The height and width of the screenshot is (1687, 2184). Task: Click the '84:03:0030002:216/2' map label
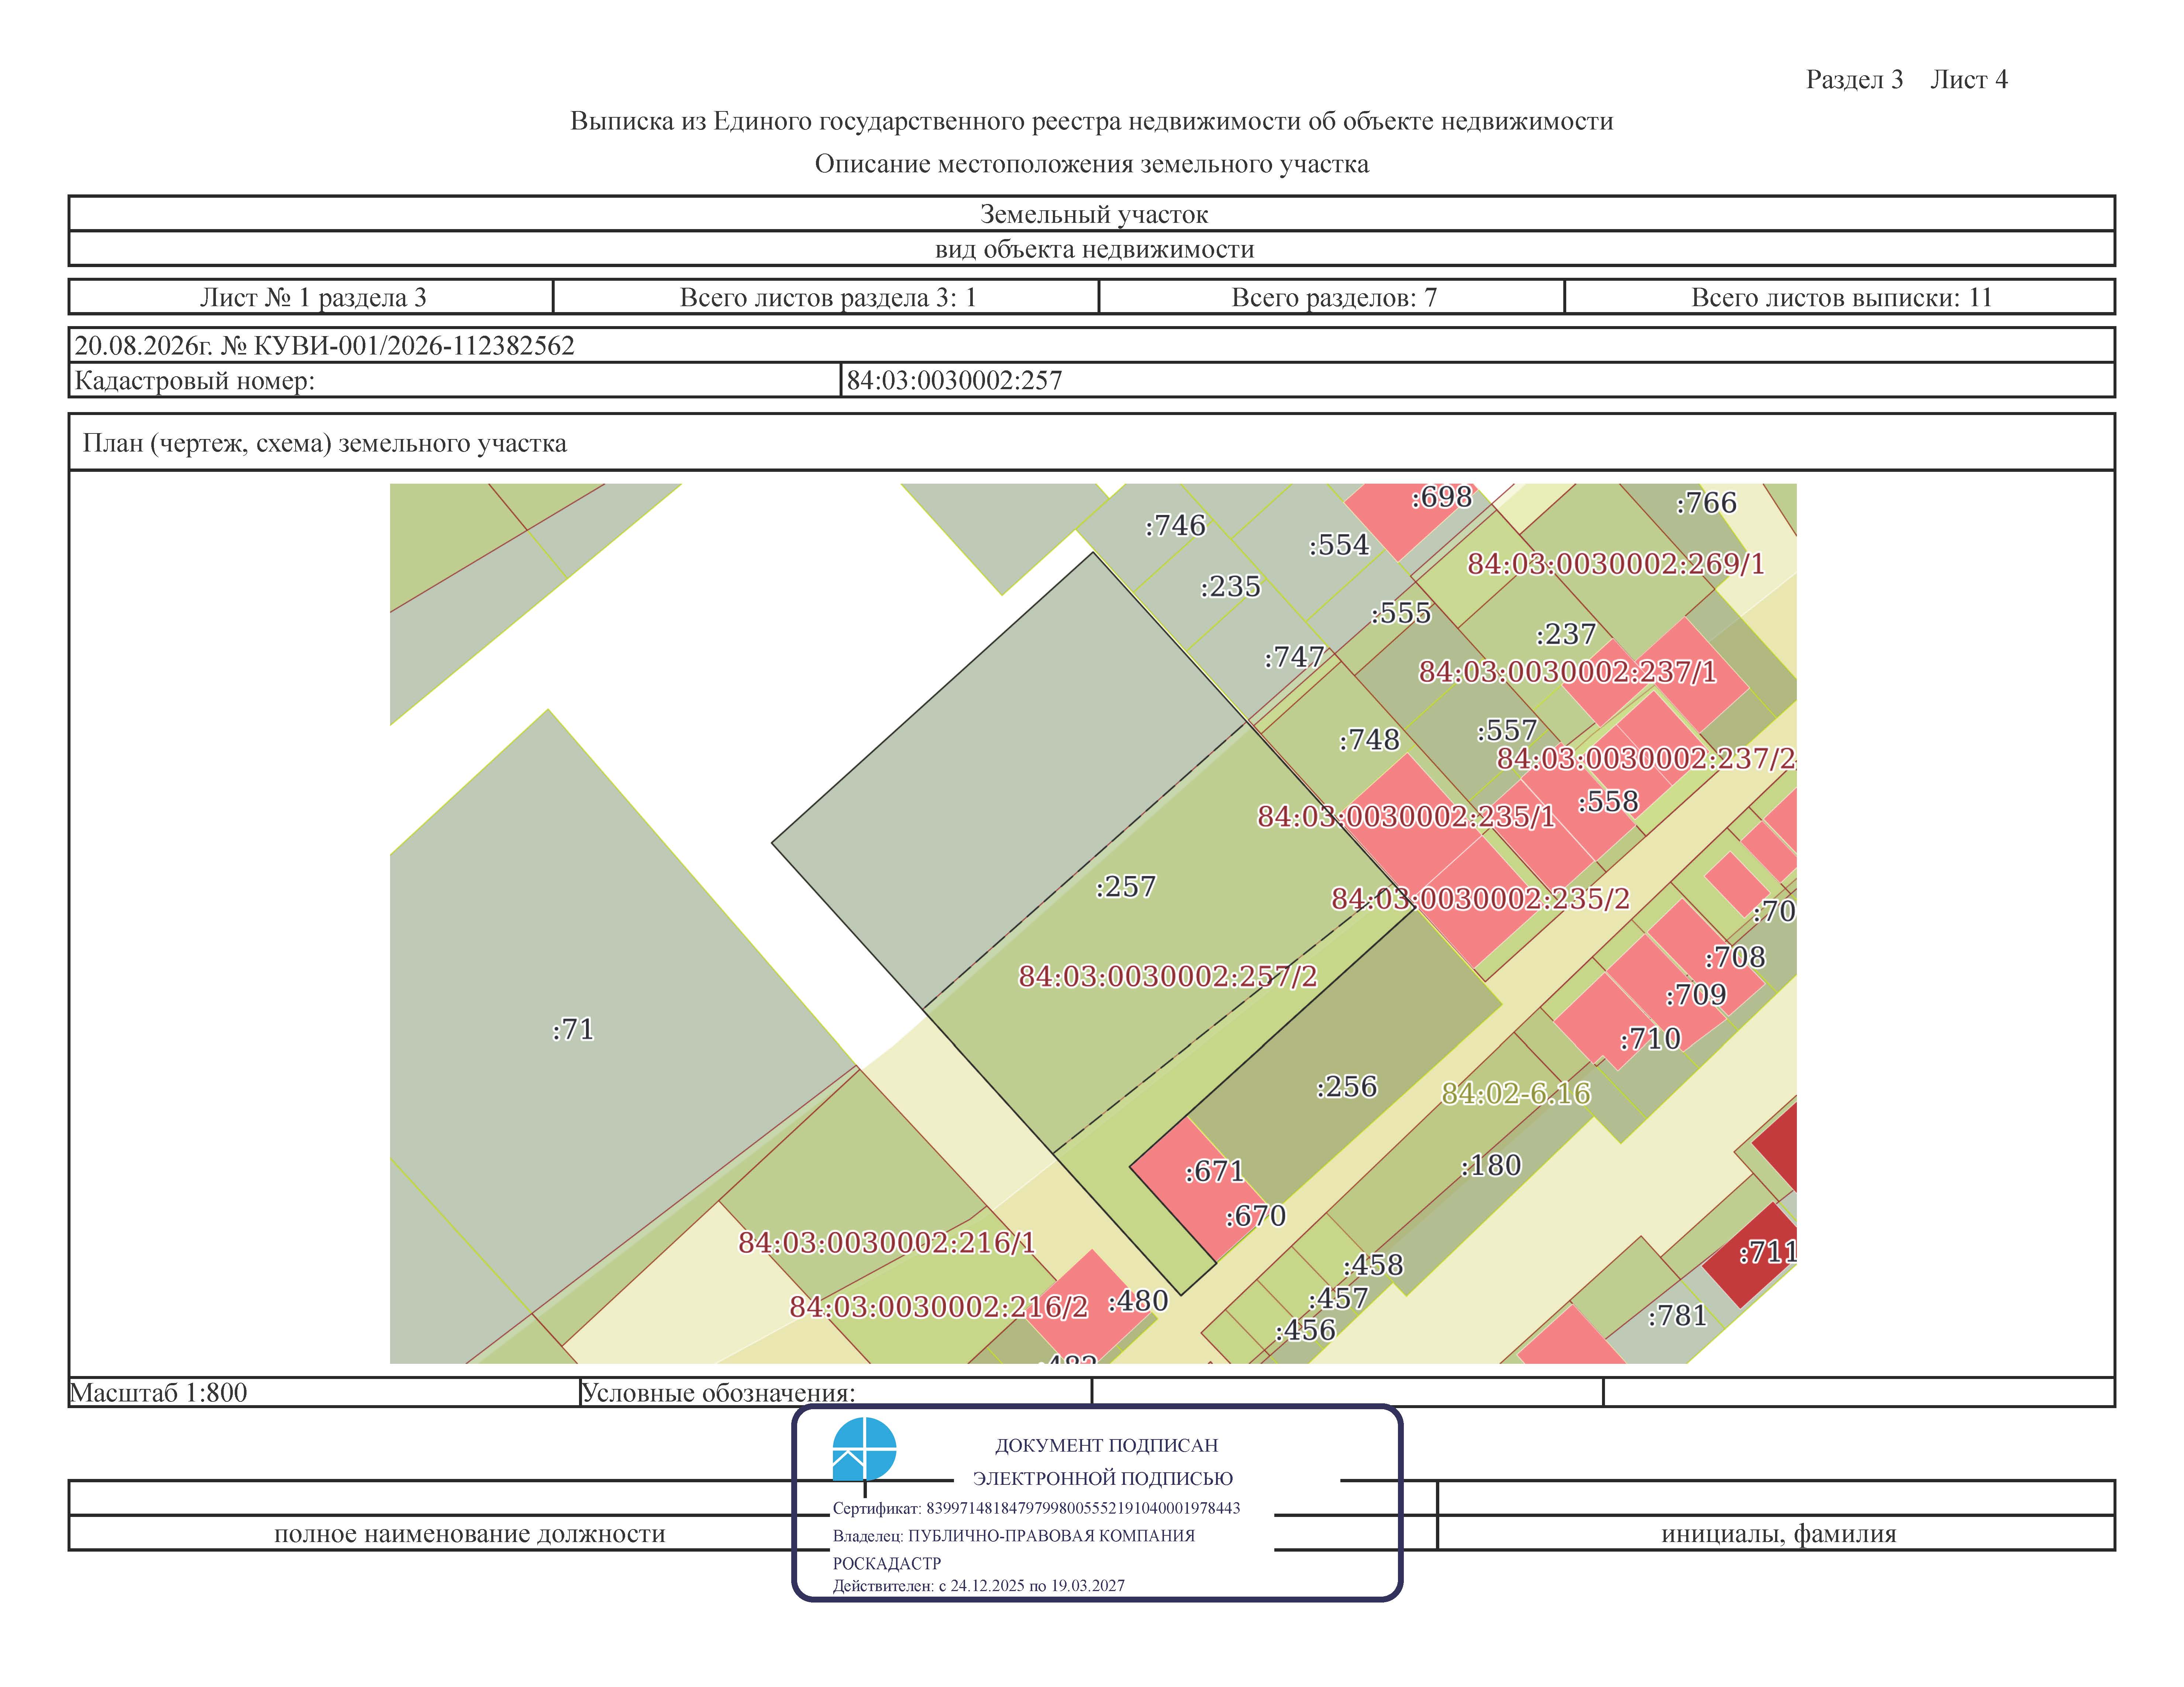(x=938, y=1307)
